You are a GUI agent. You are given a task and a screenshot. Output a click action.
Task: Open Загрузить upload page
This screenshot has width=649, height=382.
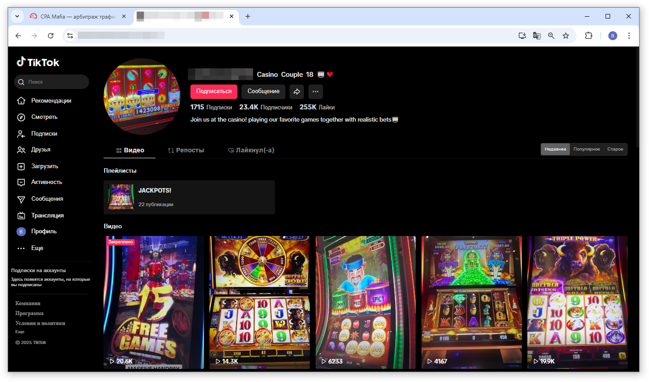coord(44,166)
